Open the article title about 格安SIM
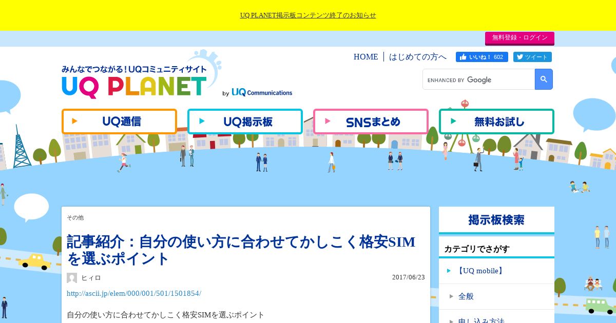 pos(241,250)
